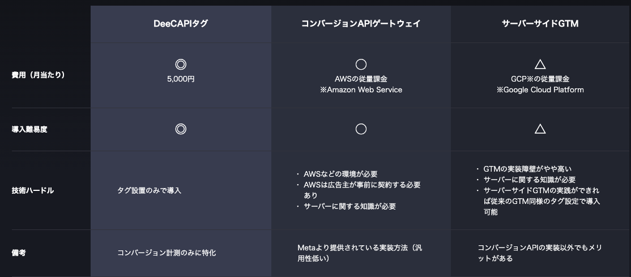This screenshot has height=277, width=631.
Task: Click the 備考 row label
Action: [19, 253]
